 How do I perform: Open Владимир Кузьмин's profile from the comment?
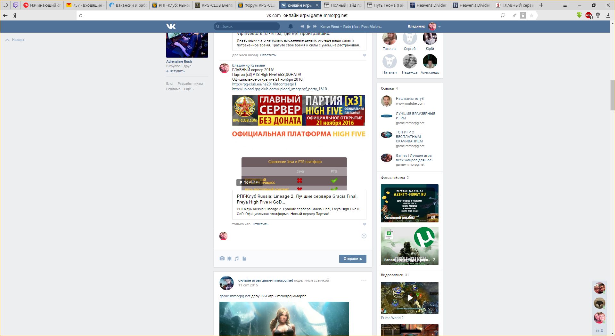click(249, 65)
